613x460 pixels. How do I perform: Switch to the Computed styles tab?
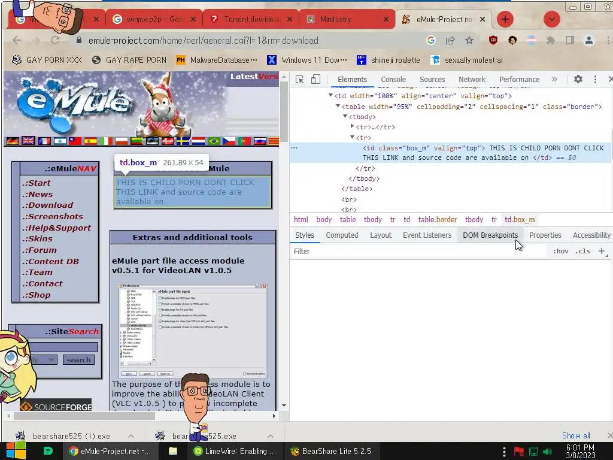coord(342,235)
